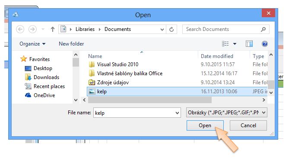Click the Open button
This screenshot has height=159, width=292.
205,125
